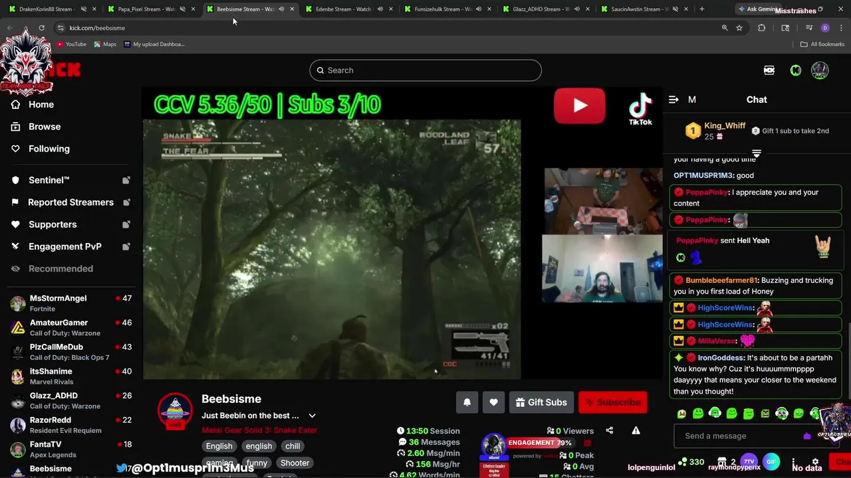The height and width of the screenshot is (478, 851).
Task: Report the stream via the warning triangle icon
Action: tap(636, 430)
